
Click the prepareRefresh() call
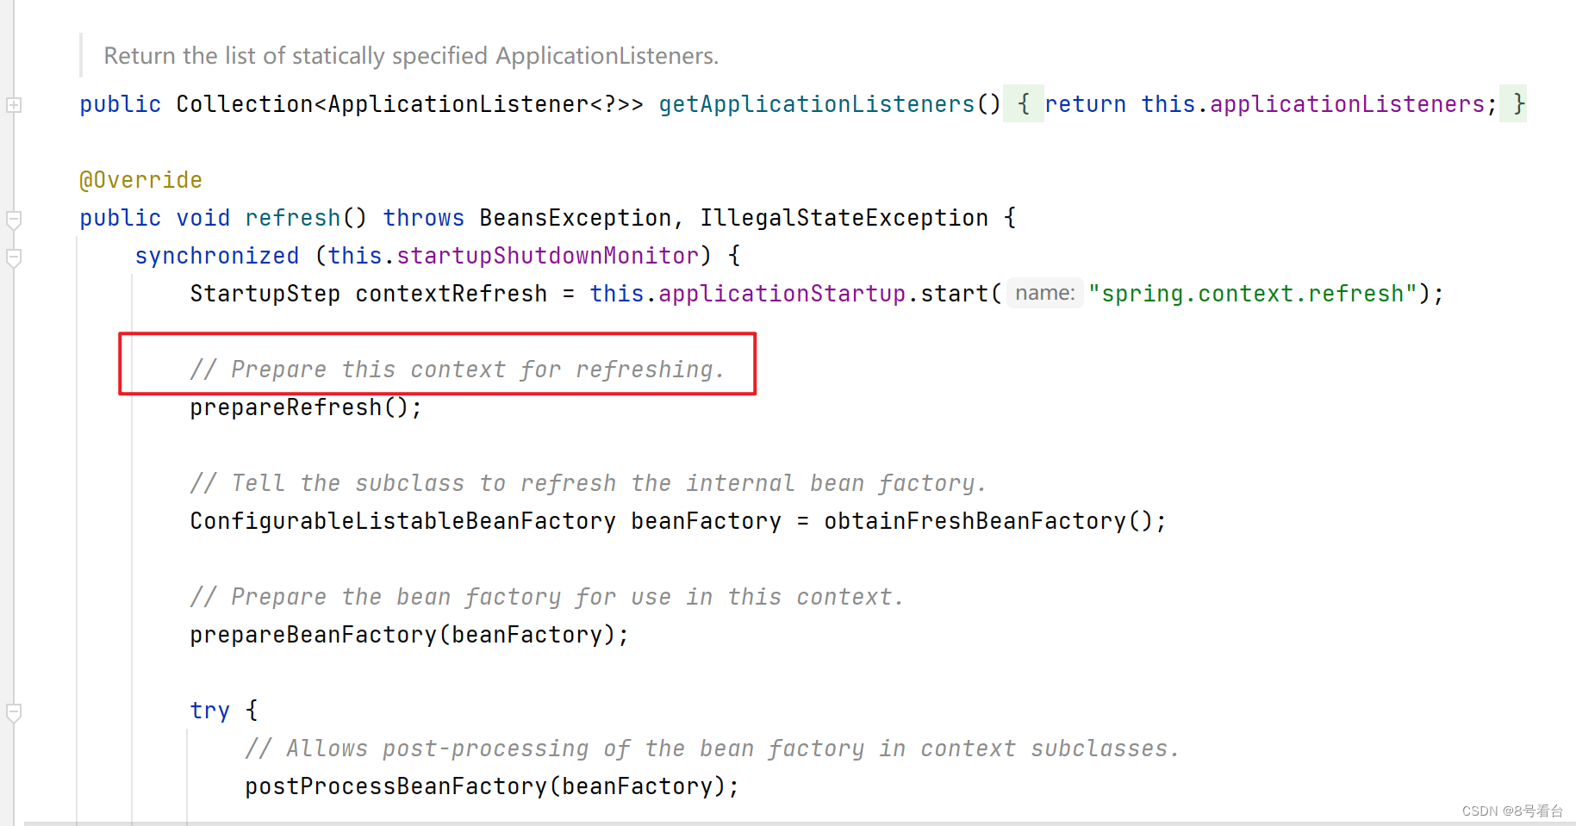click(x=306, y=407)
